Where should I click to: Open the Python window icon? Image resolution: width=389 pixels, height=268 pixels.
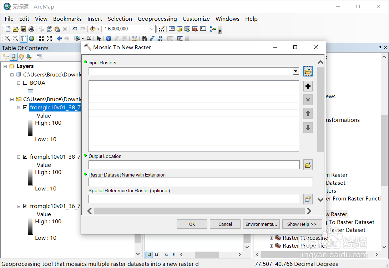(x=203, y=29)
